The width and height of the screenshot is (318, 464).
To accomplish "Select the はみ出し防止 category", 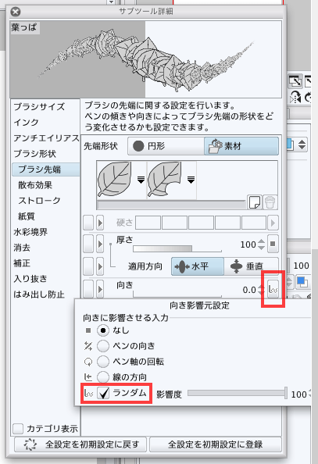I will point(39,294).
